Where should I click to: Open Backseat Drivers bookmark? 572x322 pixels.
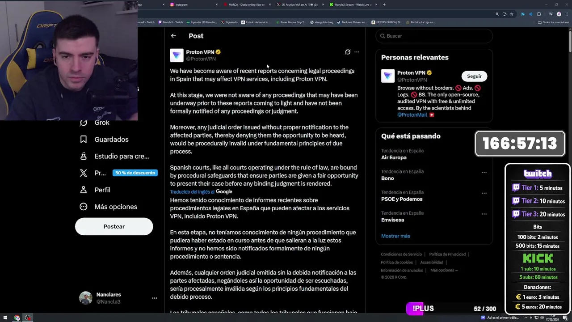point(352,22)
